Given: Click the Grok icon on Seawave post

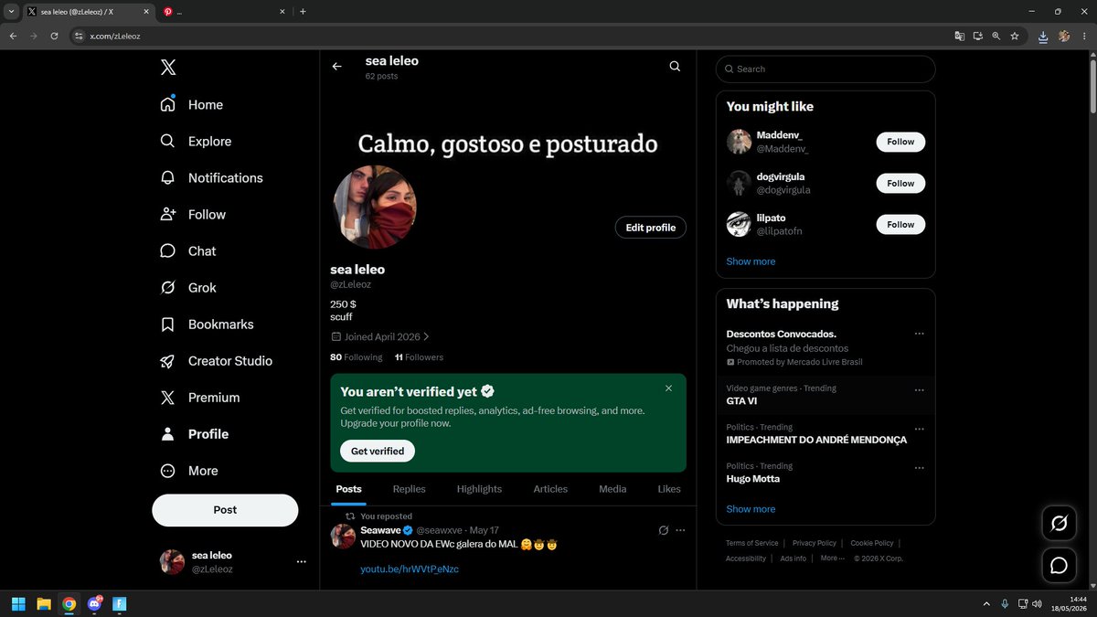Looking at the screenshot, I should tap(664, 530).
